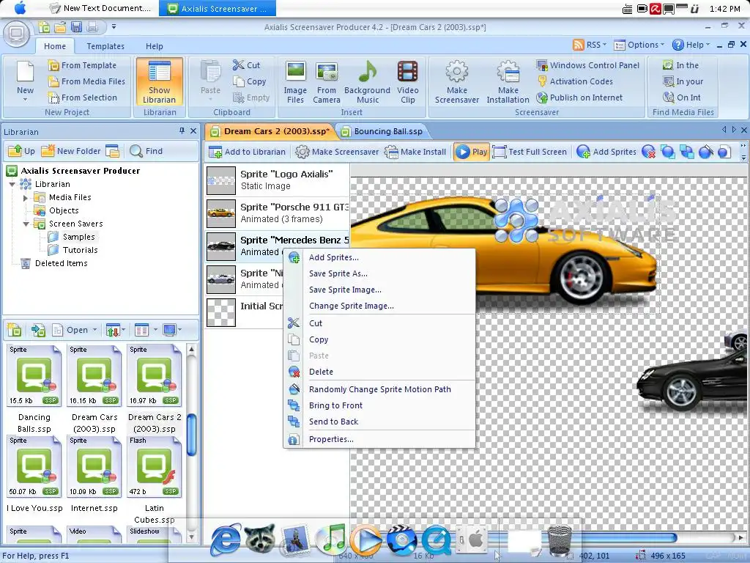Click Make Installation ribbon icon
750x563 pixels.
[508, 82]
